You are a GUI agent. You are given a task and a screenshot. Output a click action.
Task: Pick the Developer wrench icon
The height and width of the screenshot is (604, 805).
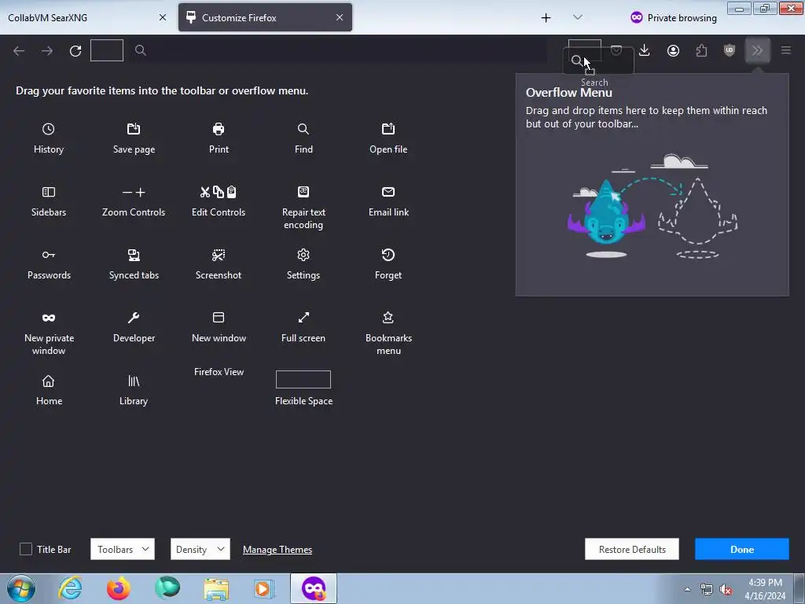click(x=134, y=318)
